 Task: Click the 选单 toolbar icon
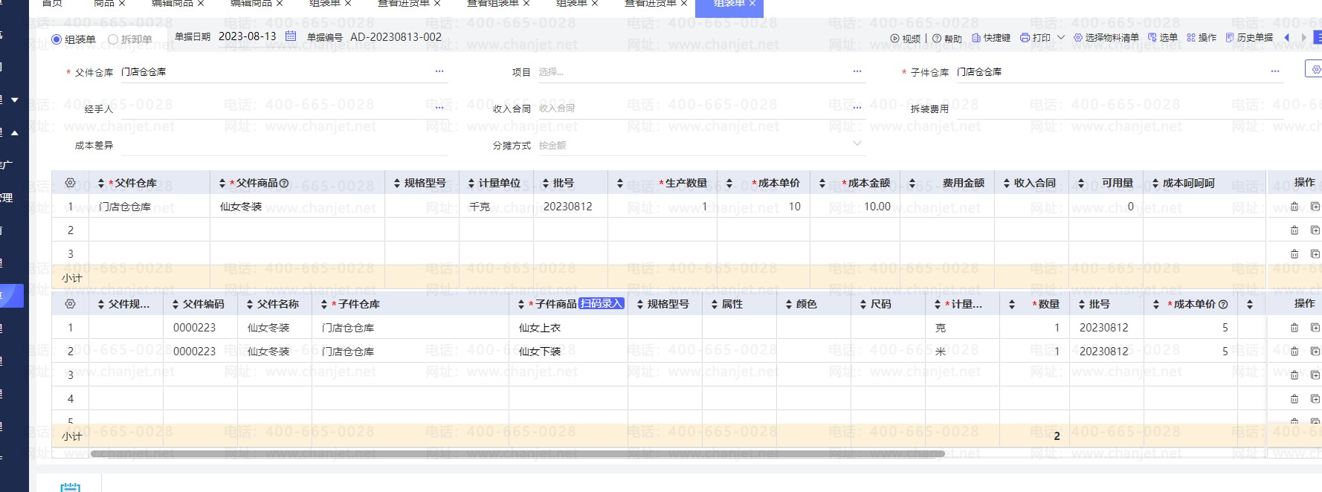(1152, 37)
